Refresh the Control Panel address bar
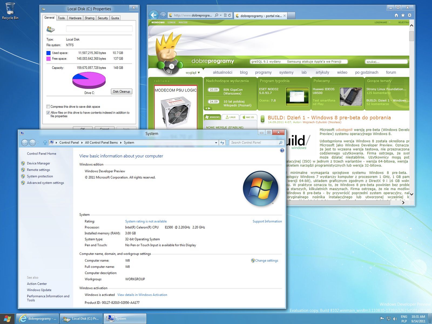Viewport: 432px width, 324px height. tap(222, 143)
